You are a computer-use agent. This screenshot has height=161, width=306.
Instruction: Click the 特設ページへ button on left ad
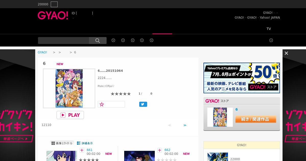tap(17, 139)
